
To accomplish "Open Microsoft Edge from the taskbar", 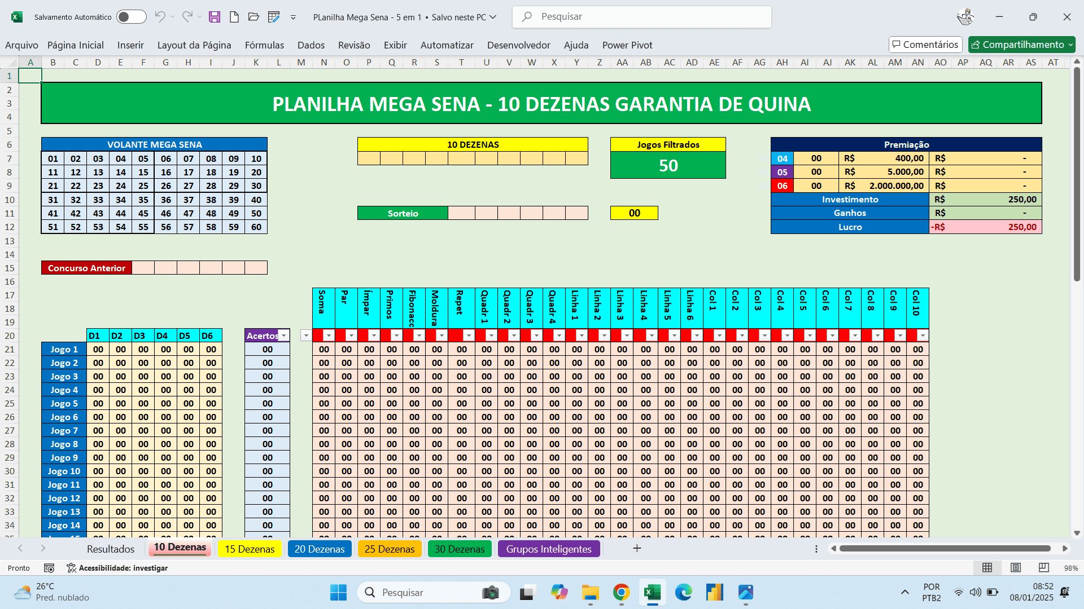I will pyautogui.click(x=683, y=593).
